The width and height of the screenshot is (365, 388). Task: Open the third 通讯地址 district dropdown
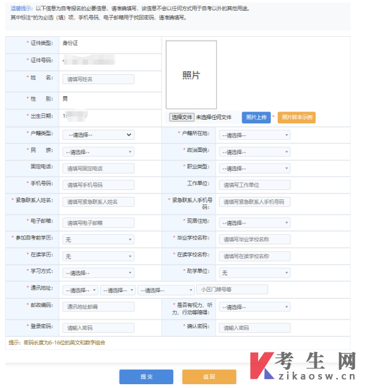point(166,290)
